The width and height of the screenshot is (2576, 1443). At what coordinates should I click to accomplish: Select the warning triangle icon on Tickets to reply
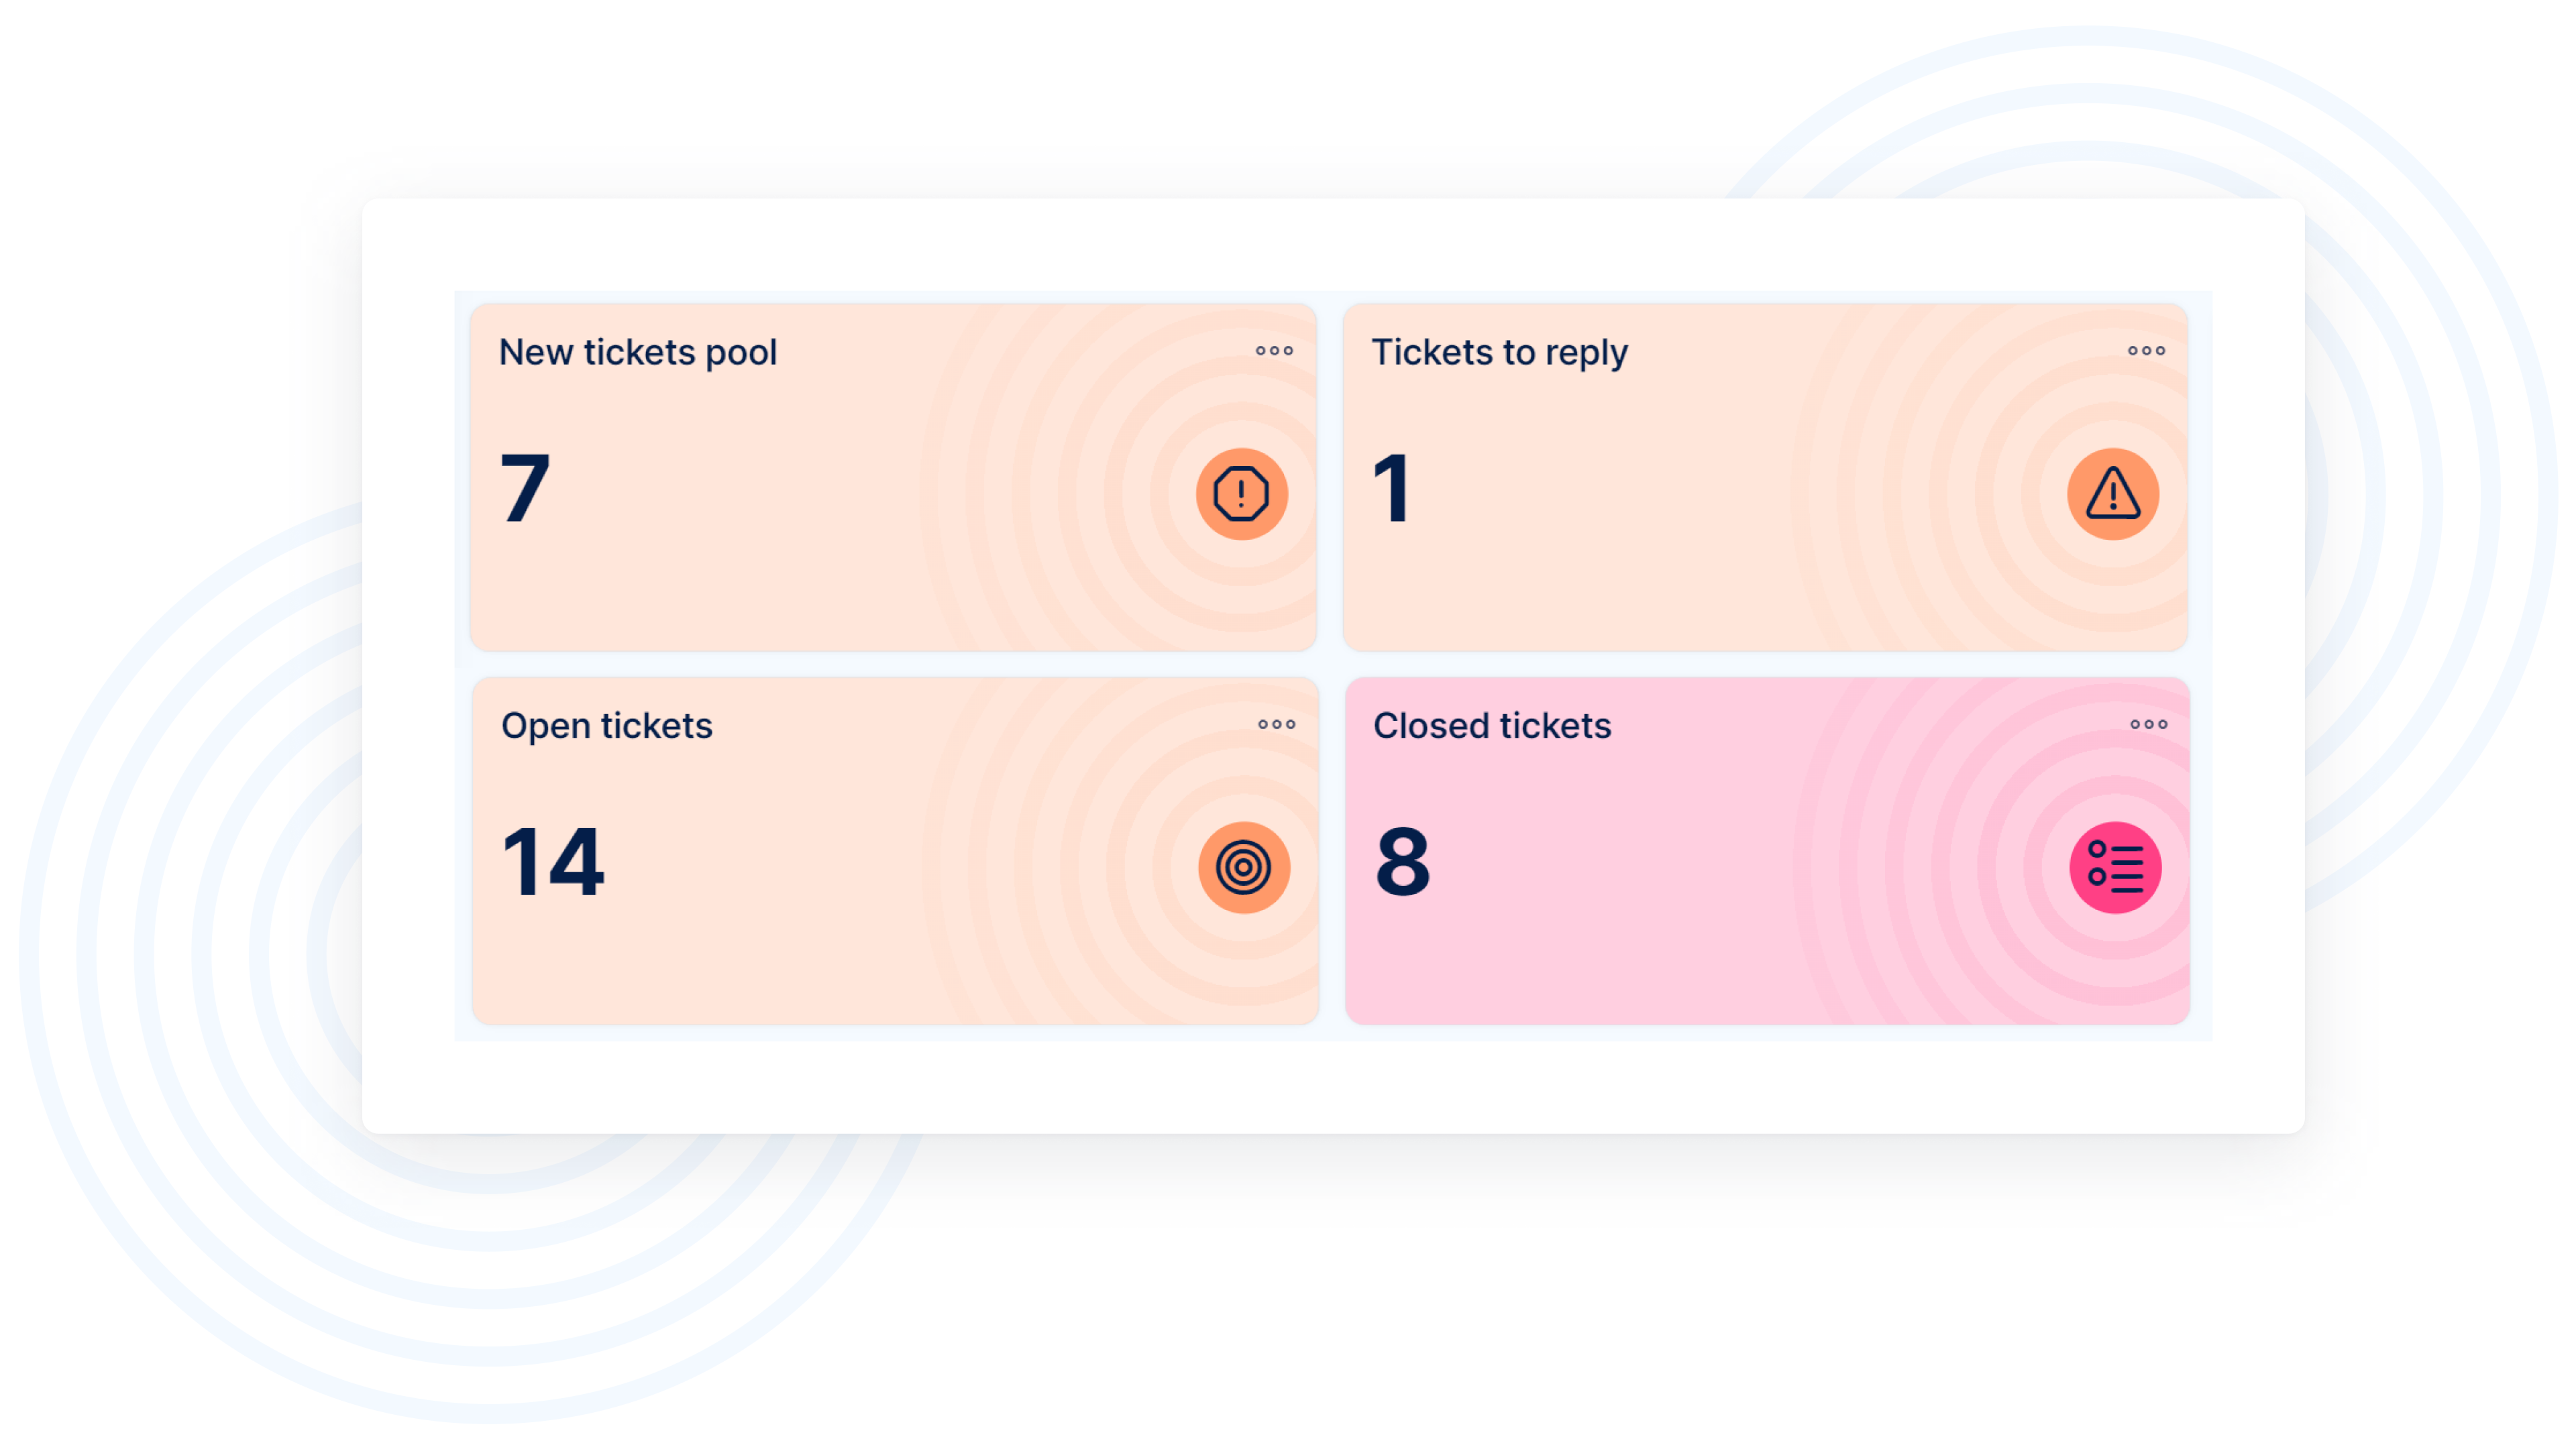[2113, 494]
